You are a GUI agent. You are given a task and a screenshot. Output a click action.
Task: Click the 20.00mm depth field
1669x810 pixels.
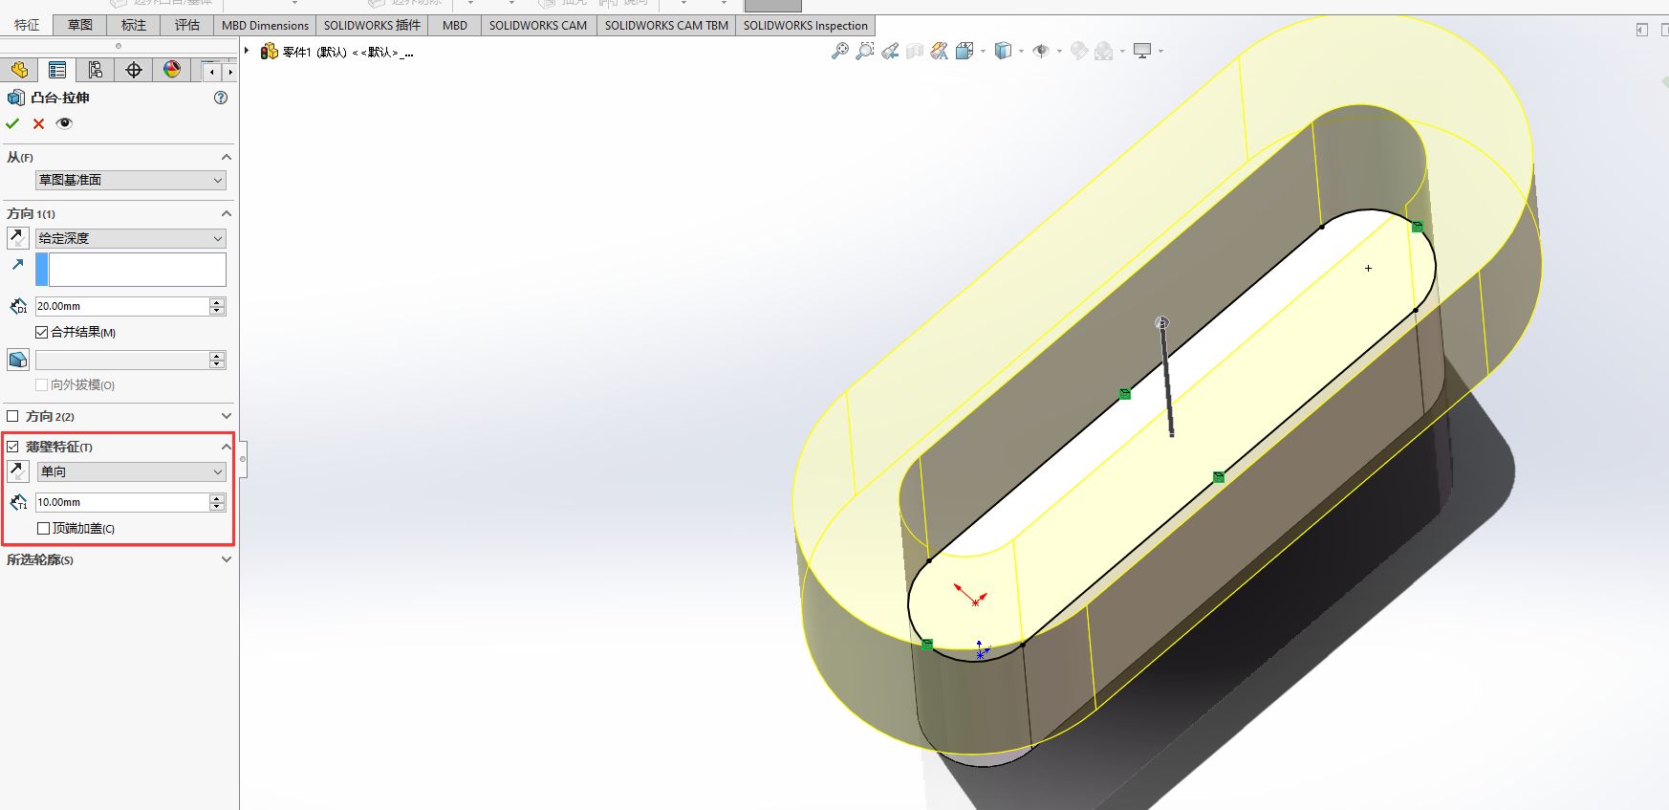pos(121,306)
